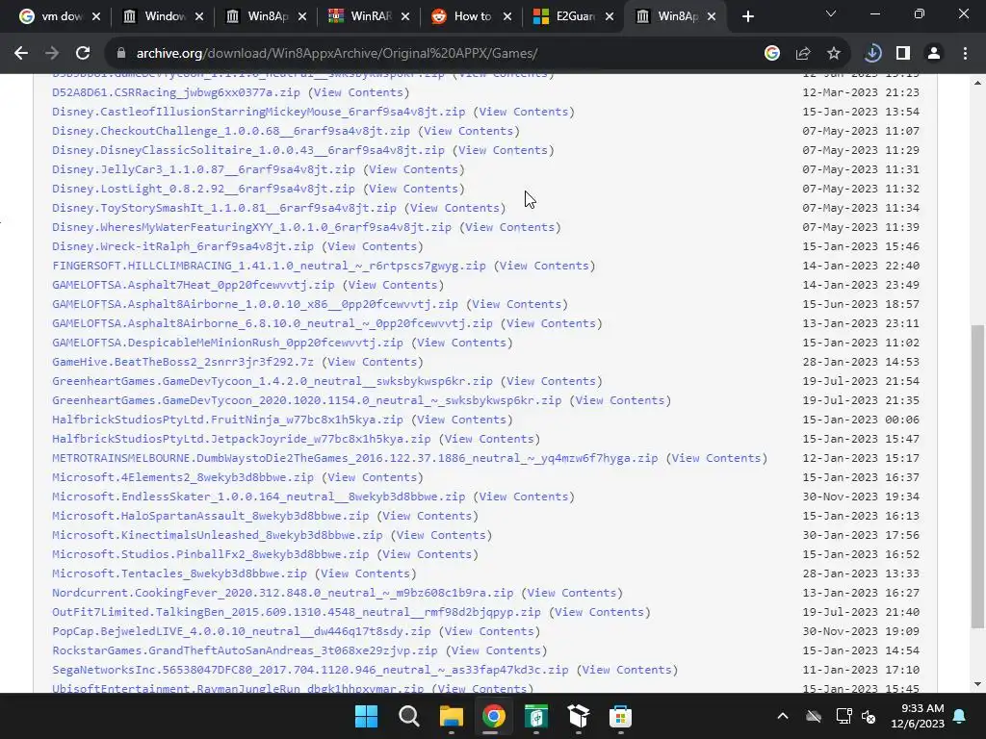Download Disney.ToyStorySmashIt zip file
Viewport: 986px width, 739px height.
click(224, 208)
